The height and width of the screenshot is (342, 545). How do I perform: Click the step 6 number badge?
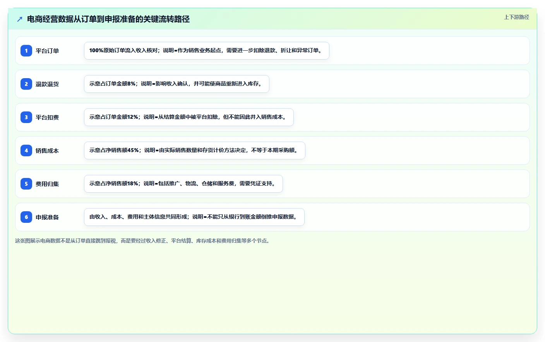[26, 217]
